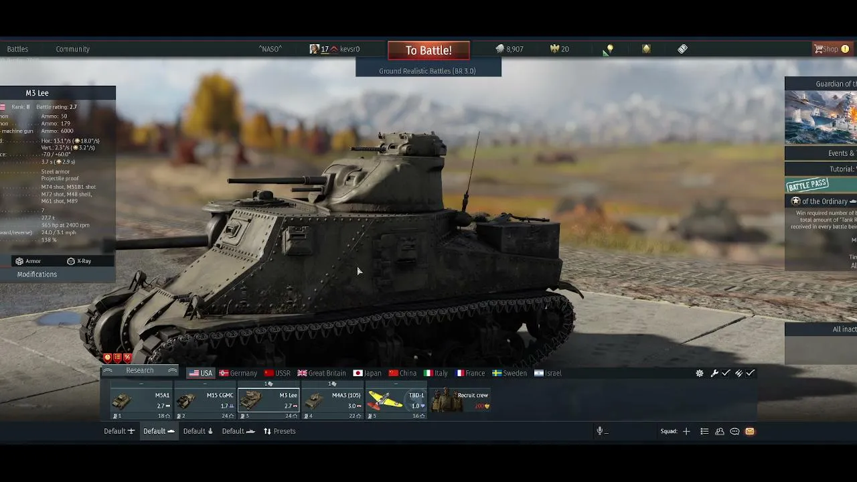The width and height of the screenshot is (857, 482).
Task: Open the Armor view for M3 Lee
Action: (28, 261)
